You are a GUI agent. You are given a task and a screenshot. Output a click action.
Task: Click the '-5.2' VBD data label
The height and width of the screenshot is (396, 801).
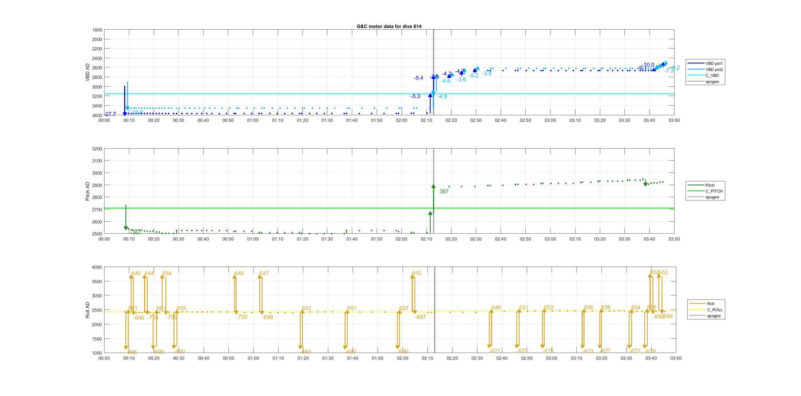click(x=473, y=75)
